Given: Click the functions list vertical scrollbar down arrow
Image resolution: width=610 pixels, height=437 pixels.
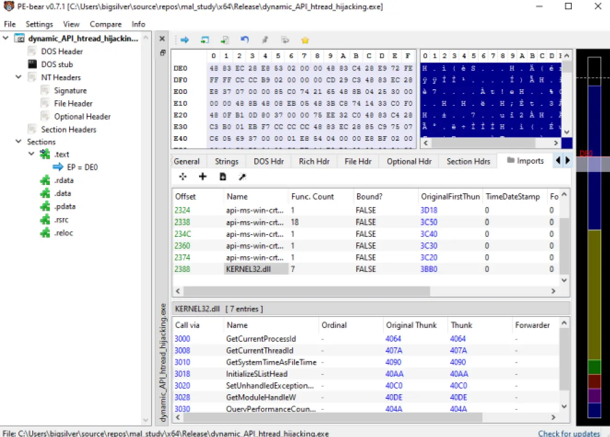Looking at the screenshot, I should 564,407.
